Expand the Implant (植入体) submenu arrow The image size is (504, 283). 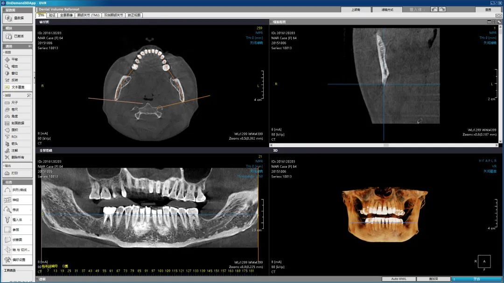(30, 220)
